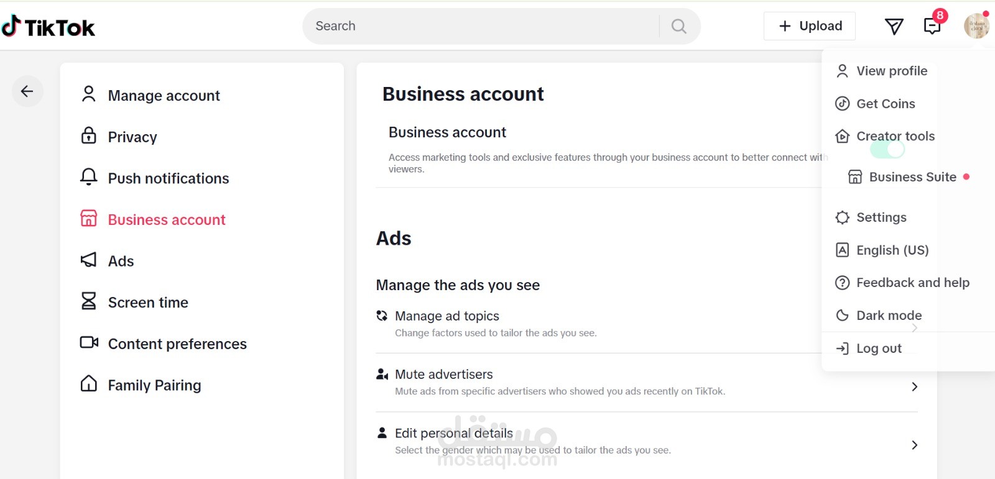Click the Screen time hourglass icon

click(89, 302)
